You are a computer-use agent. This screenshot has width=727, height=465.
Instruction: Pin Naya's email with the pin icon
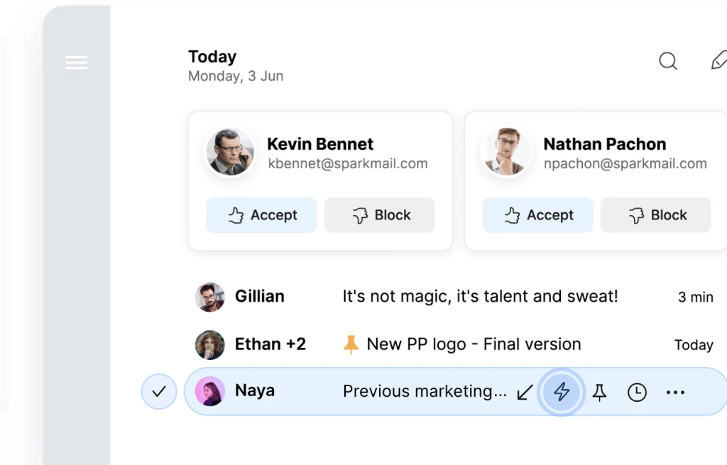click(x=599, y=391)
